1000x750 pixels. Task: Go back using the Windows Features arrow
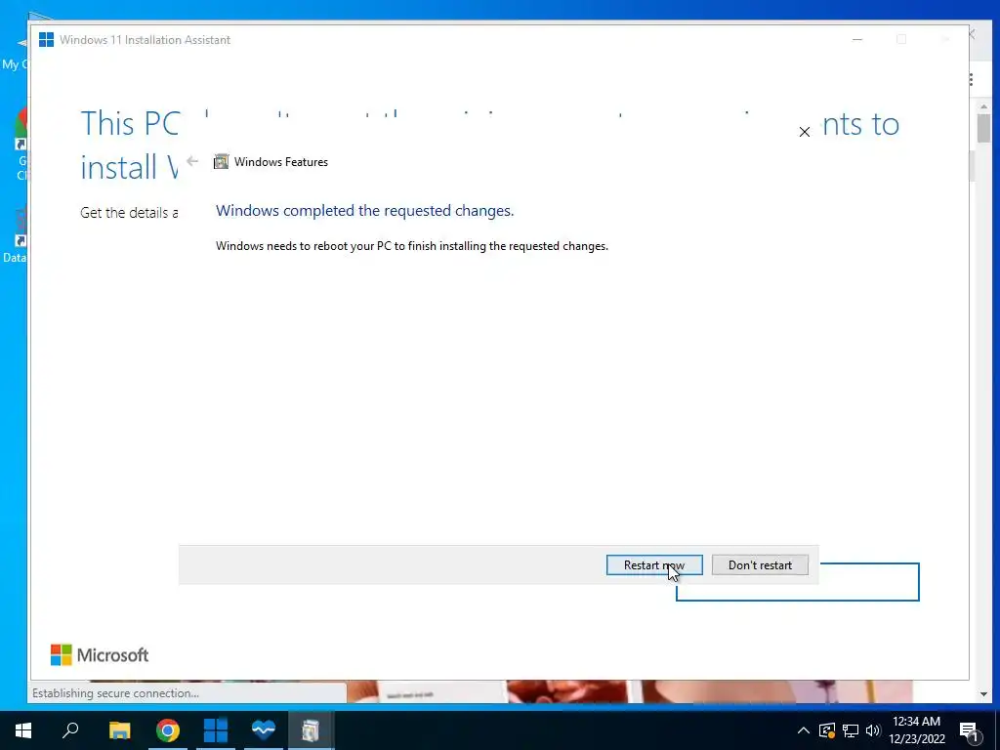(x=192, y=161)
